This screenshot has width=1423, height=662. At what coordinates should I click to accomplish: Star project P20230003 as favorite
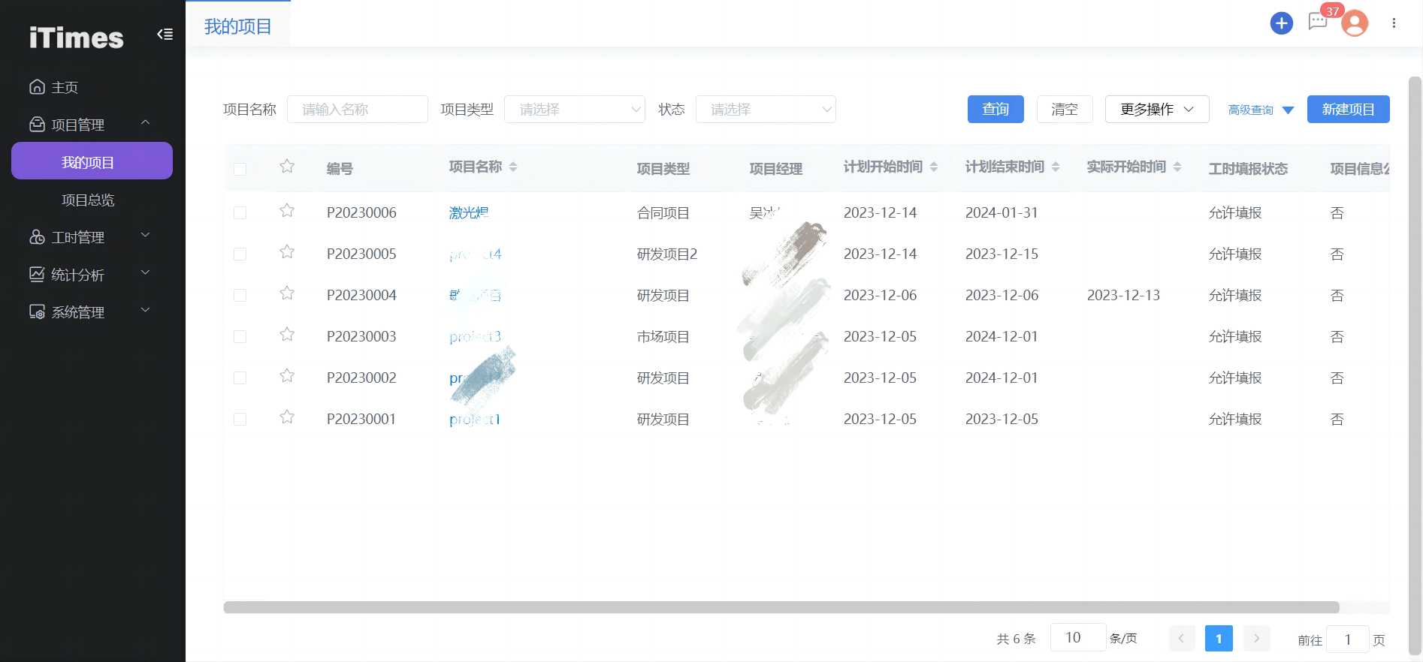[x=287, y=335]
